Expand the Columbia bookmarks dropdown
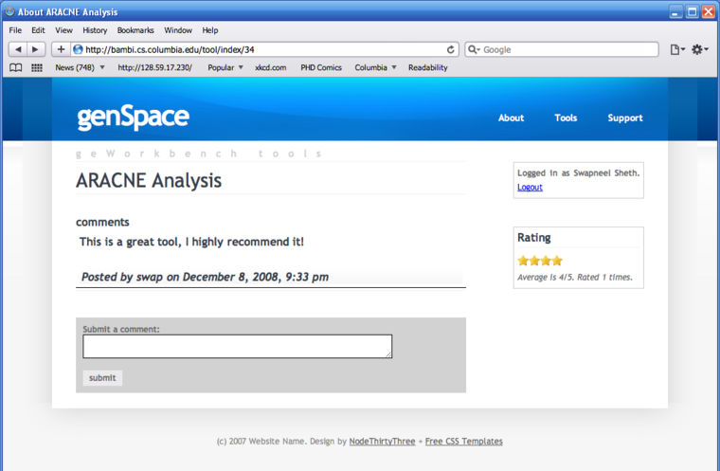The height and width of the screenshot is (471, 720). click(x=375, y=68)
